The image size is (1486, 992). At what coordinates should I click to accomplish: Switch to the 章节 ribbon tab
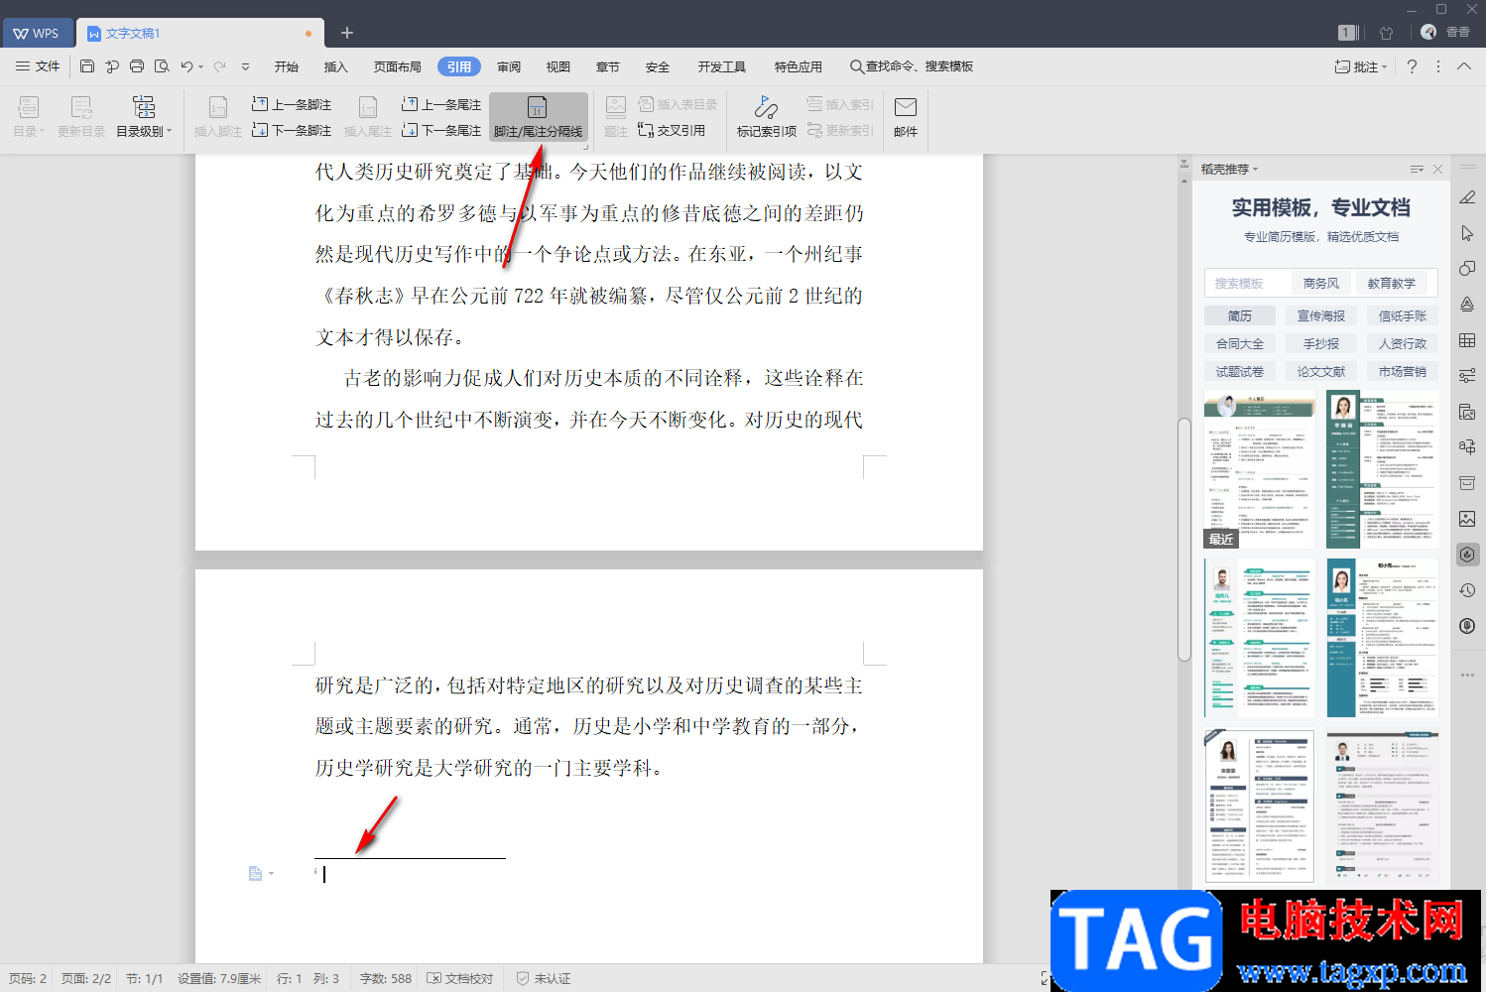608,66
